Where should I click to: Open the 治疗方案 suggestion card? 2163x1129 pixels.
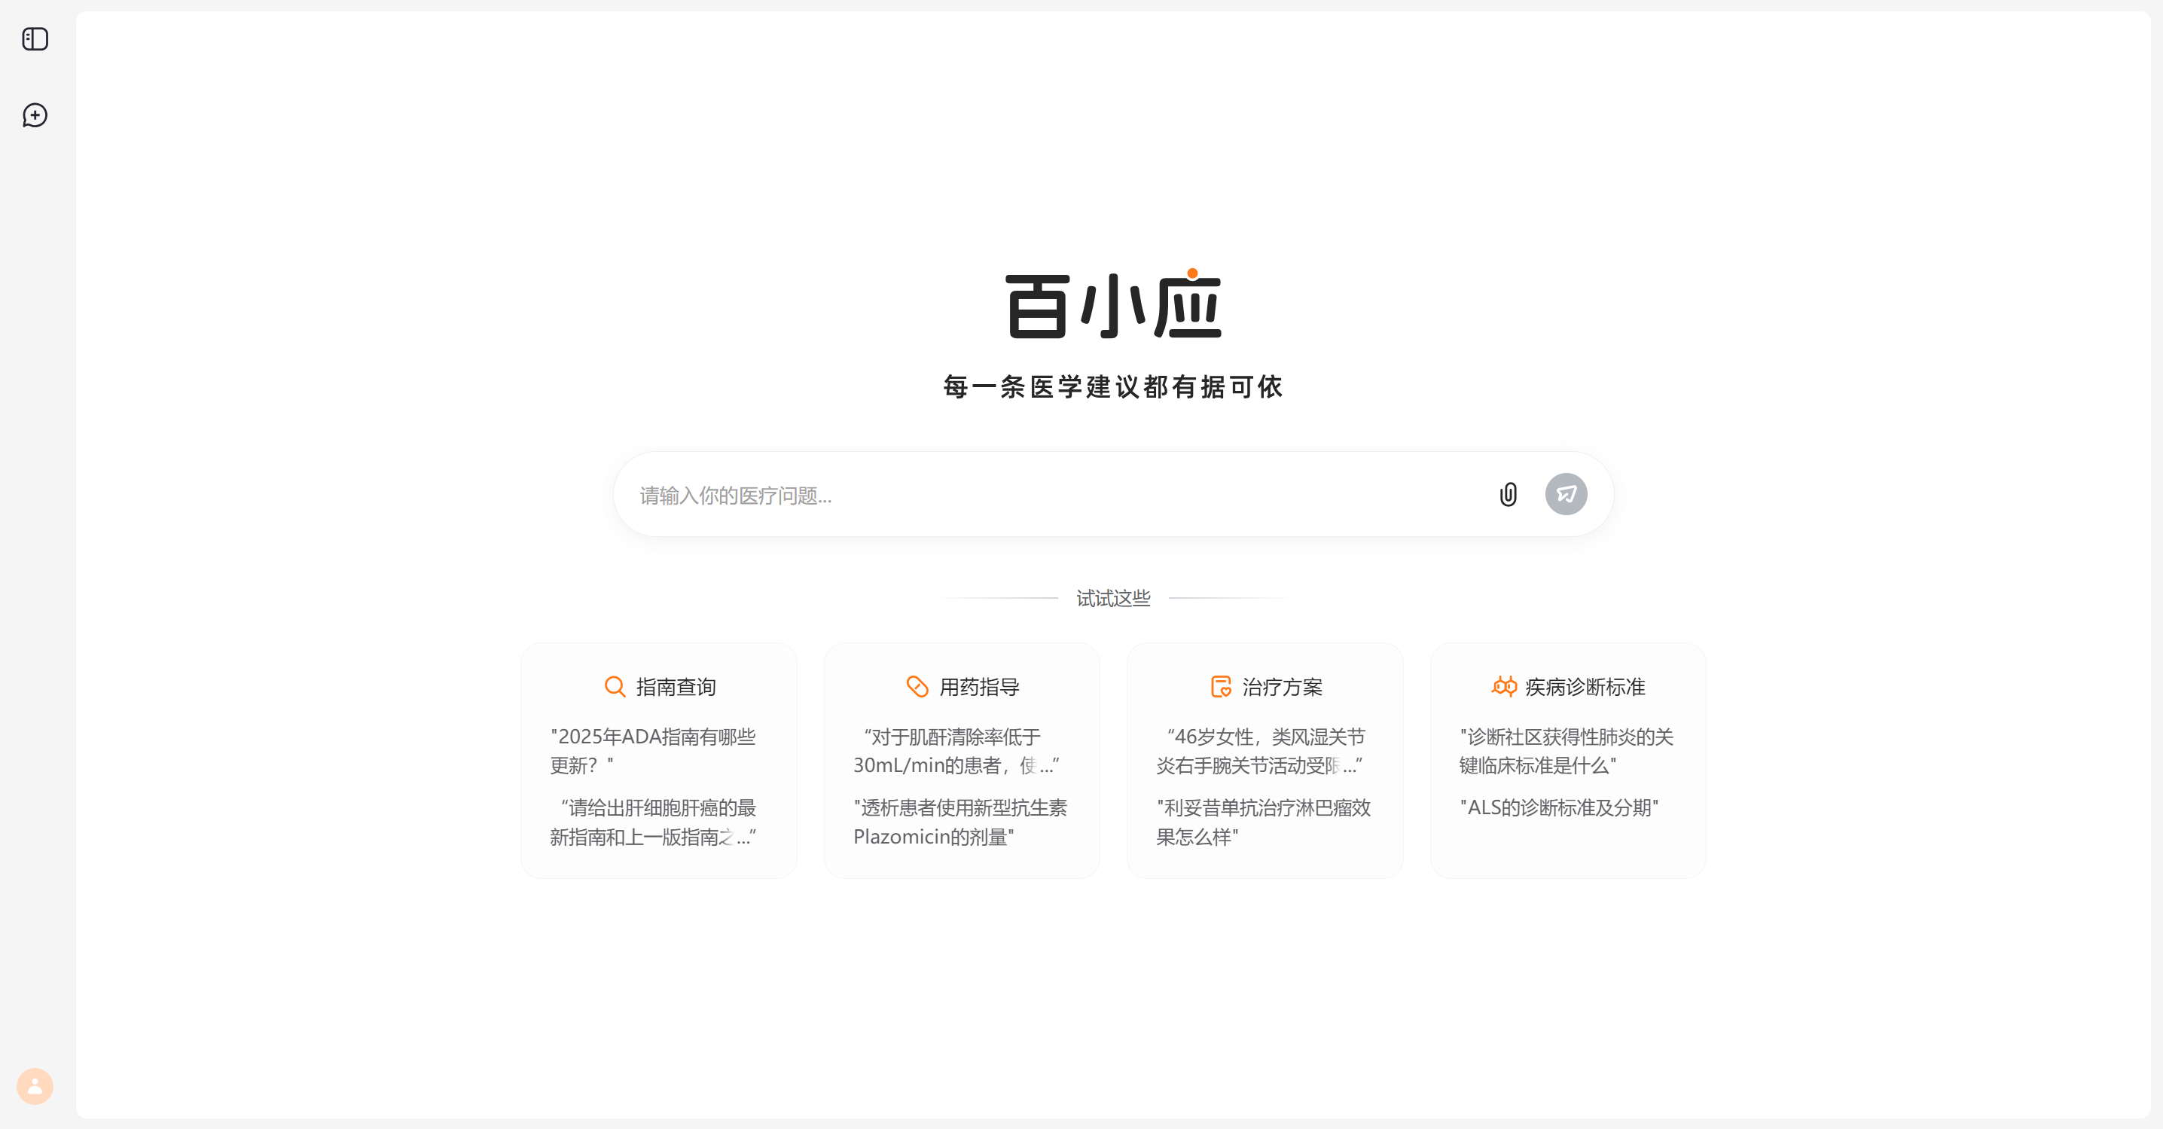[x=1265, y=760]
